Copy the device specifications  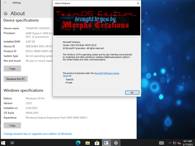(12, 68)
